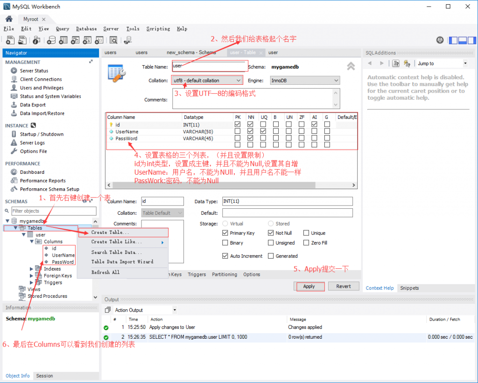The width and height of the screenshot is (478, 383).
Task: Open the search table data icon
Action: (x=113, y=41)
